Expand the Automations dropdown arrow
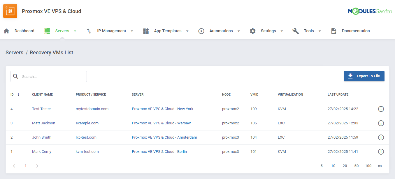This screenshot has height=179, width=395. coord(238,31)
